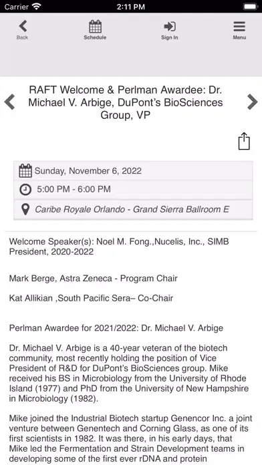Image resolution: width=262 pixels, height=465 pixels.
Task: Tap the location pin icon
Action: [26, 209]
